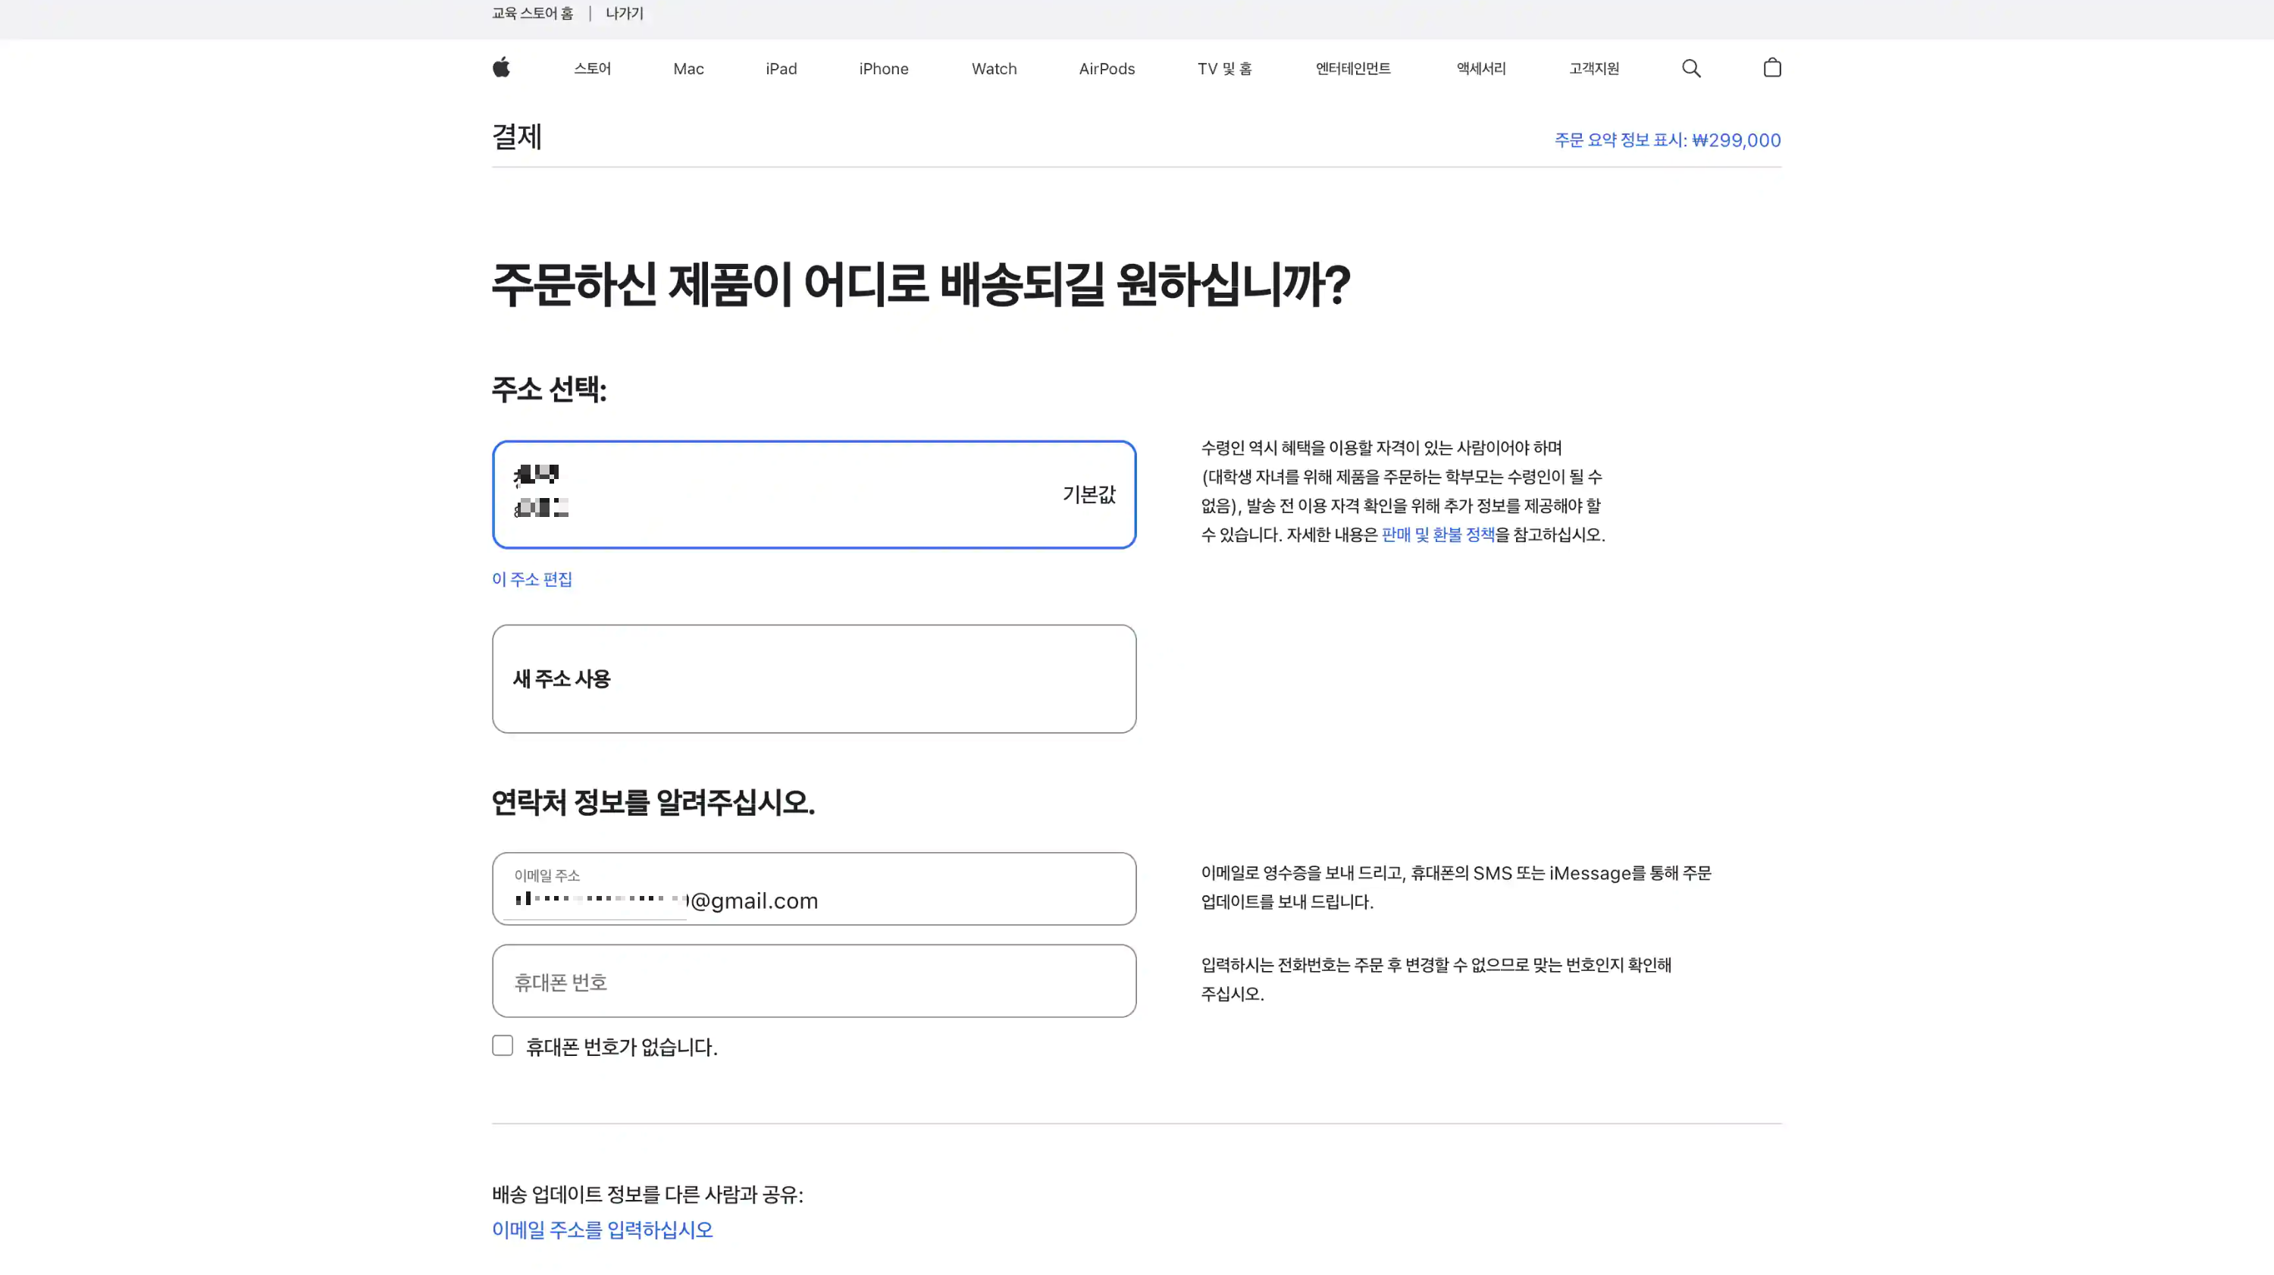Open the search icon

click(x=1691, y=68)
